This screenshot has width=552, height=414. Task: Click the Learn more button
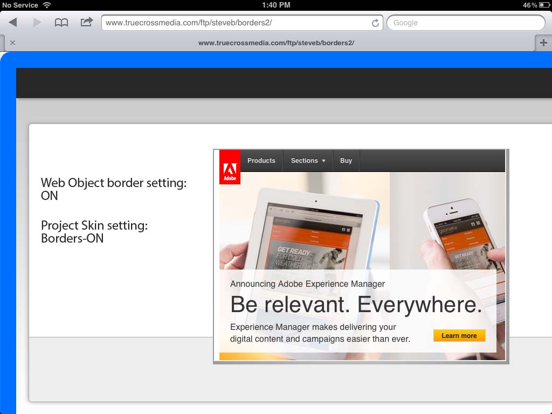(x=459, y=335)
